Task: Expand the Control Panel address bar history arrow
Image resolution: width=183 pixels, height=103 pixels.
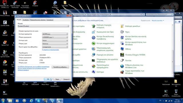Action: 141,15
